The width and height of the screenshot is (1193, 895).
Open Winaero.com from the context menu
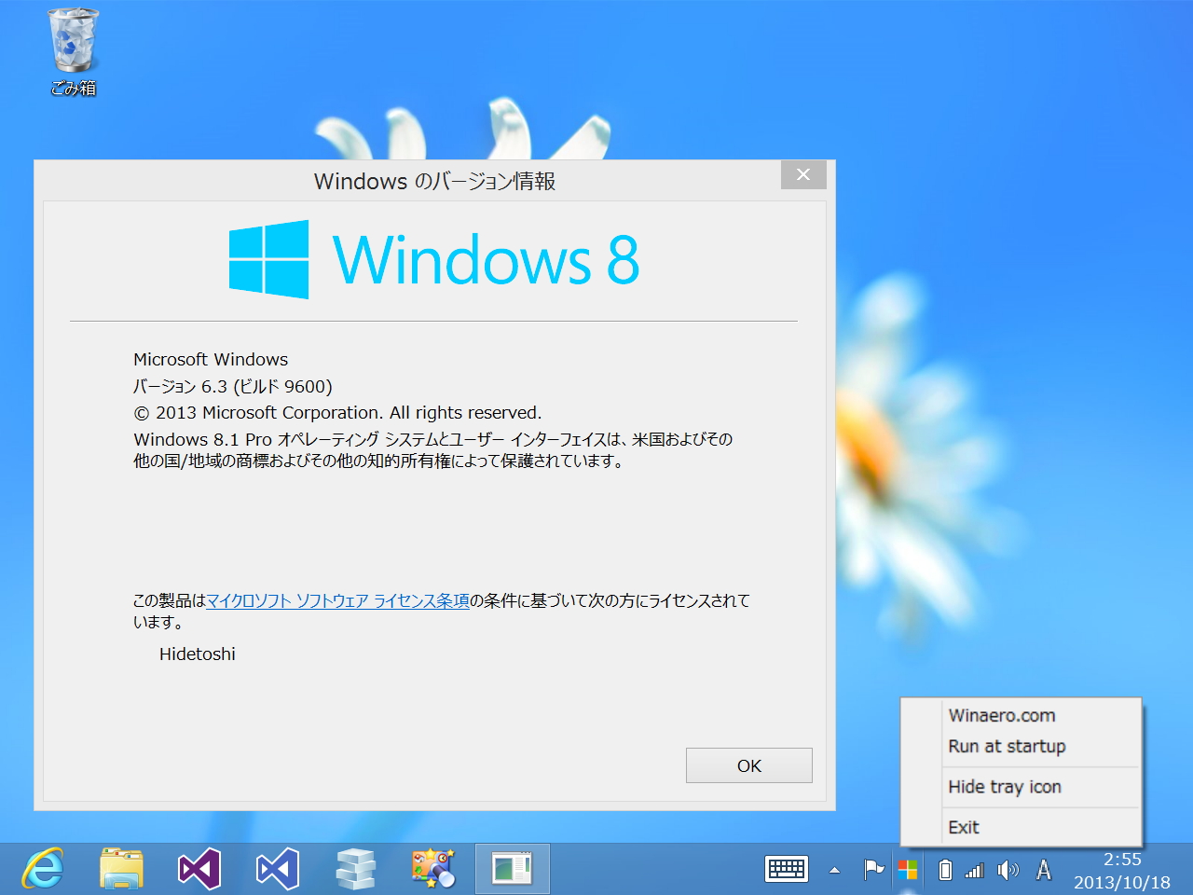click(x=1000, y=715)
